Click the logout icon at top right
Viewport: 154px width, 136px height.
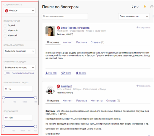click(x=152, y=7)
